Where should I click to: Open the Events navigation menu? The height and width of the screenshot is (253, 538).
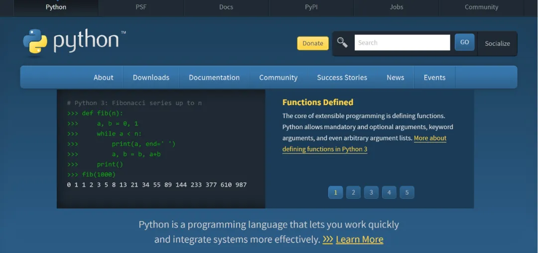pyautogui.click(x=434, y=78)
